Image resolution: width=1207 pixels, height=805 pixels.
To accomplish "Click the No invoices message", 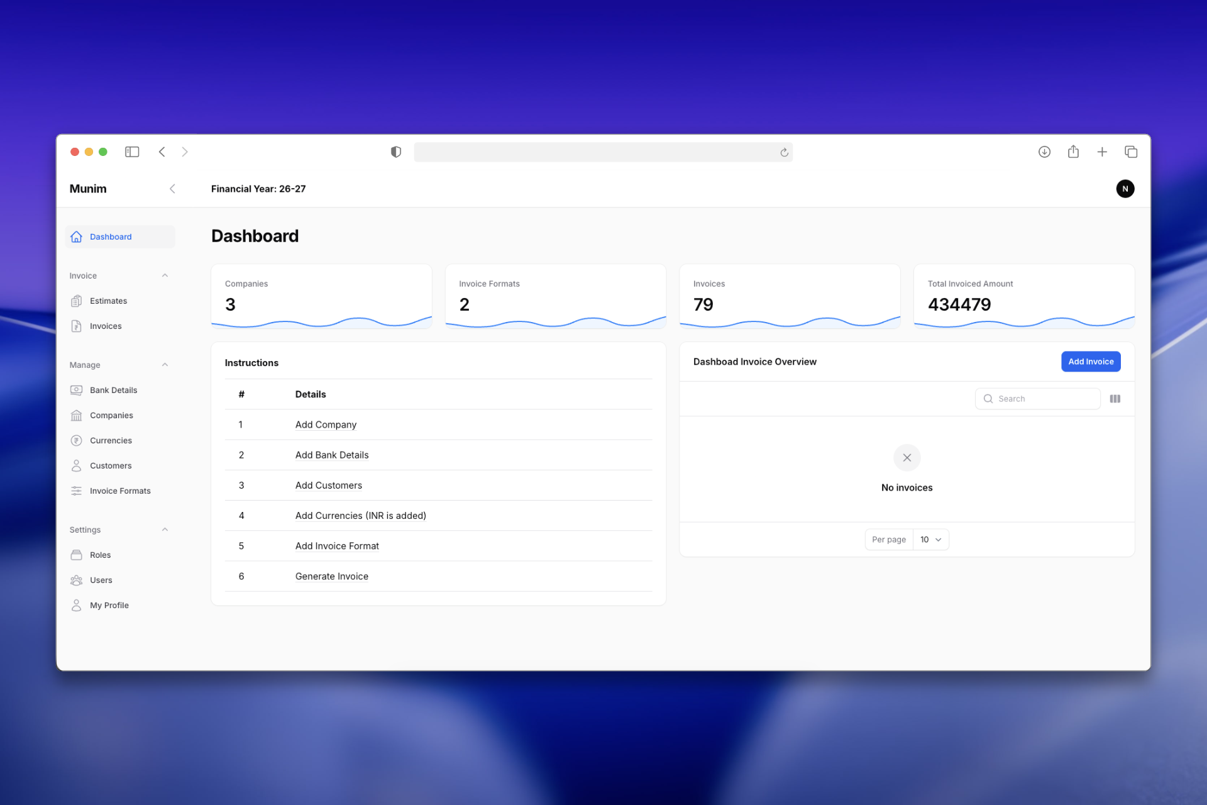I will click(907, 487).
